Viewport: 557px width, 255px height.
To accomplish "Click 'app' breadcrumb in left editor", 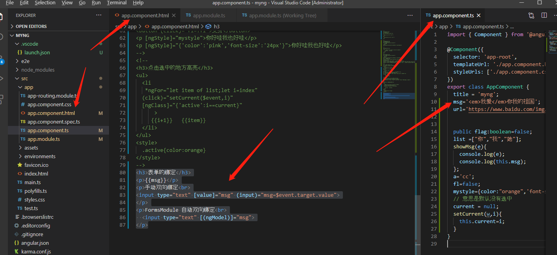I will pos(132,26).
